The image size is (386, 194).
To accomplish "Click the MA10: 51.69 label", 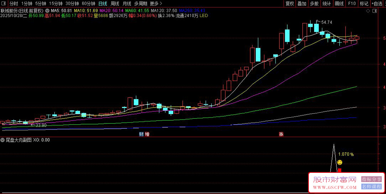I will click(x=86, y=11).
